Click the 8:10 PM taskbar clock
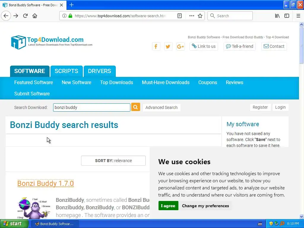The image size is (304, 228). (293, 224)
